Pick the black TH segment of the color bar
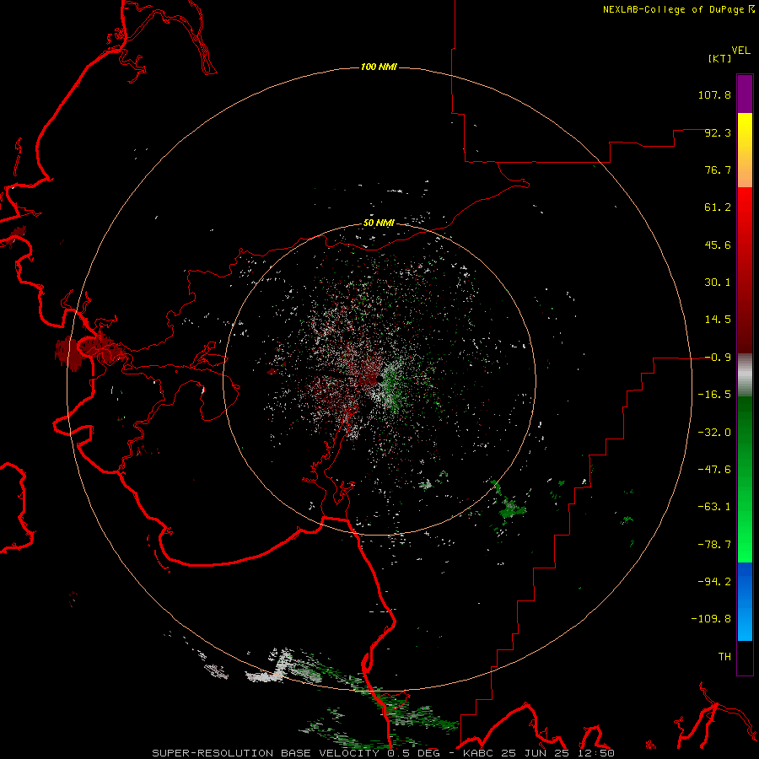This screenshot has height=759, width=759. (x=745, y=657)
